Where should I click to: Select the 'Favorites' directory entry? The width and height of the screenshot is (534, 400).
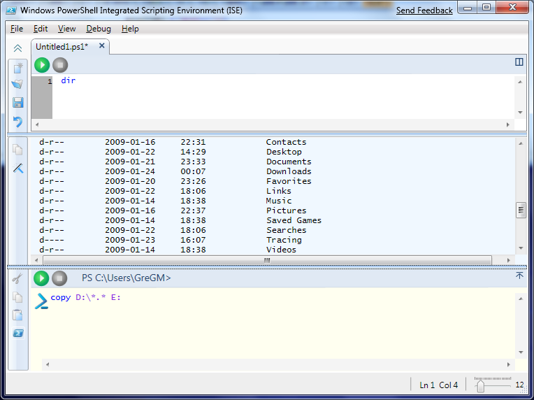pyautogui.click(x=289, y=181)
